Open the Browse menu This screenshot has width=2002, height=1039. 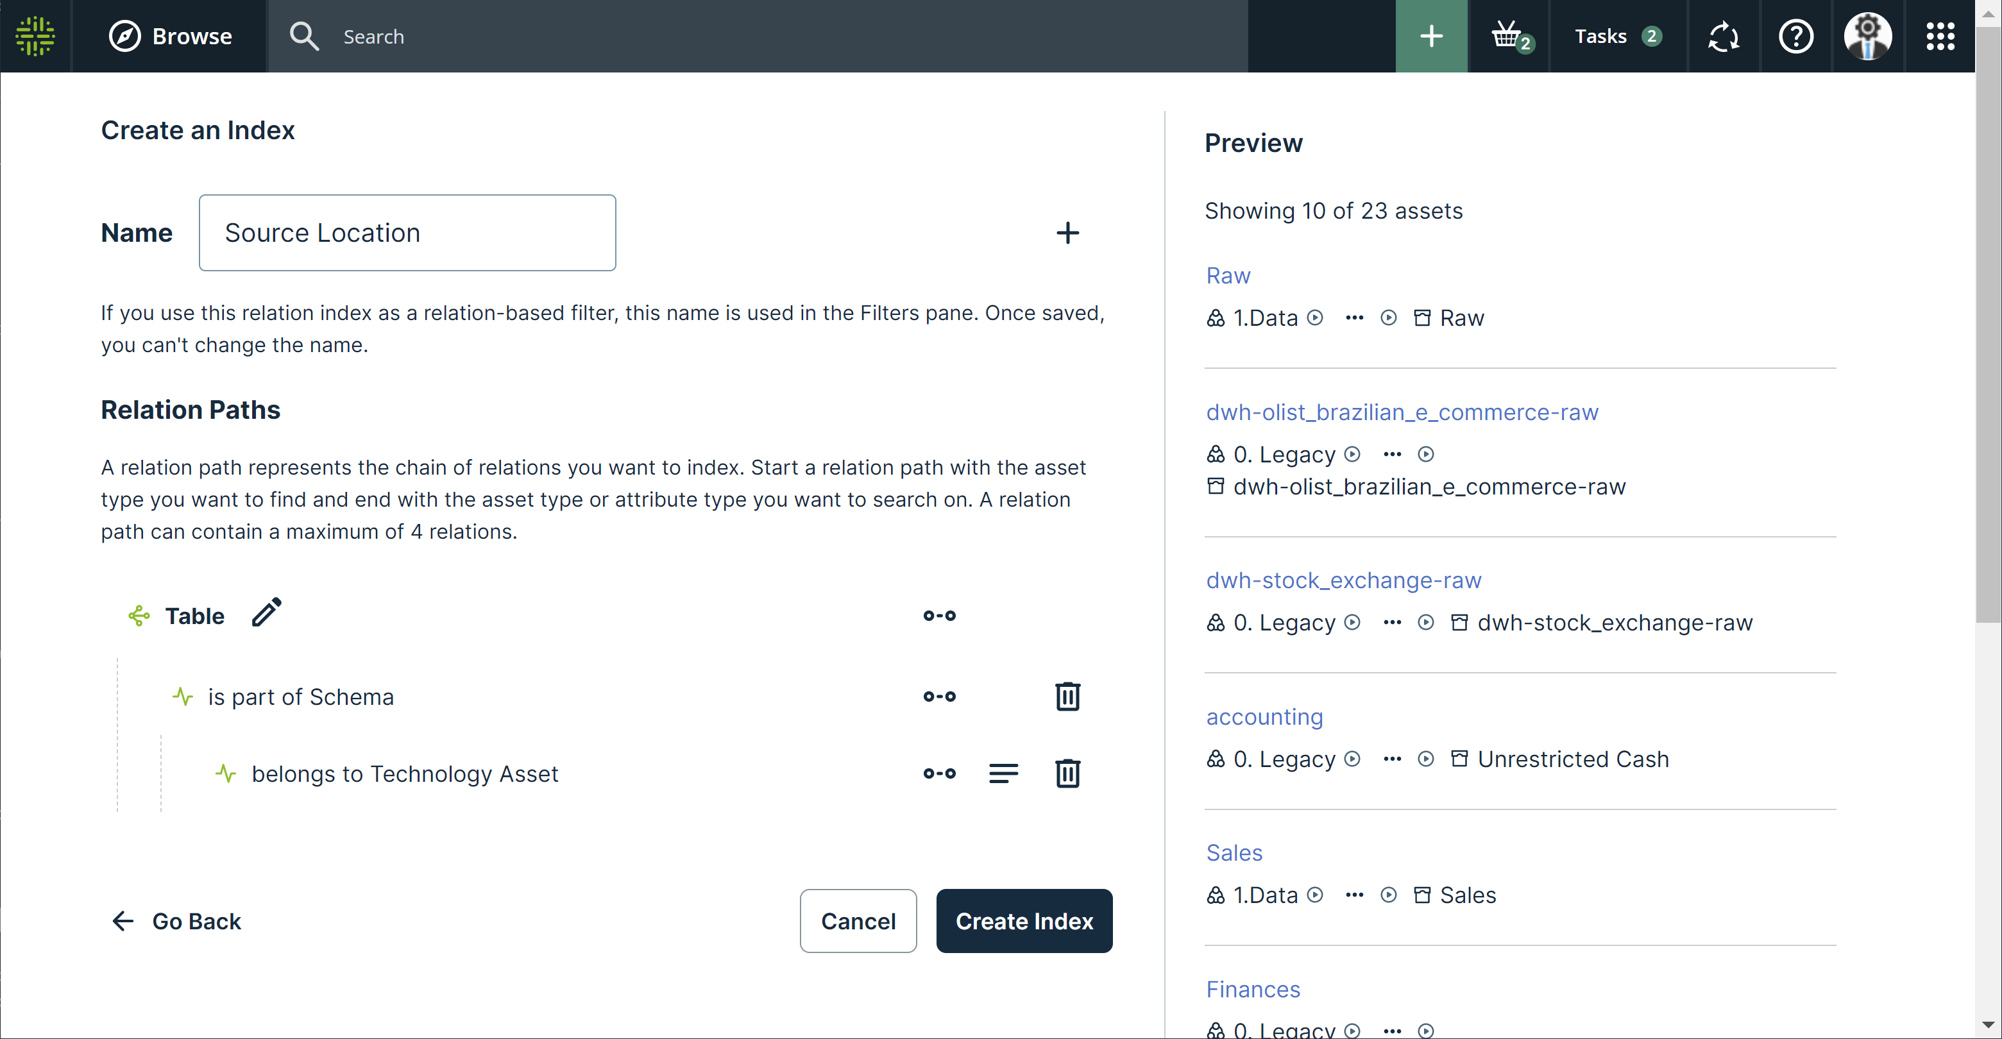pyautogui.click(x=170, y=36)
